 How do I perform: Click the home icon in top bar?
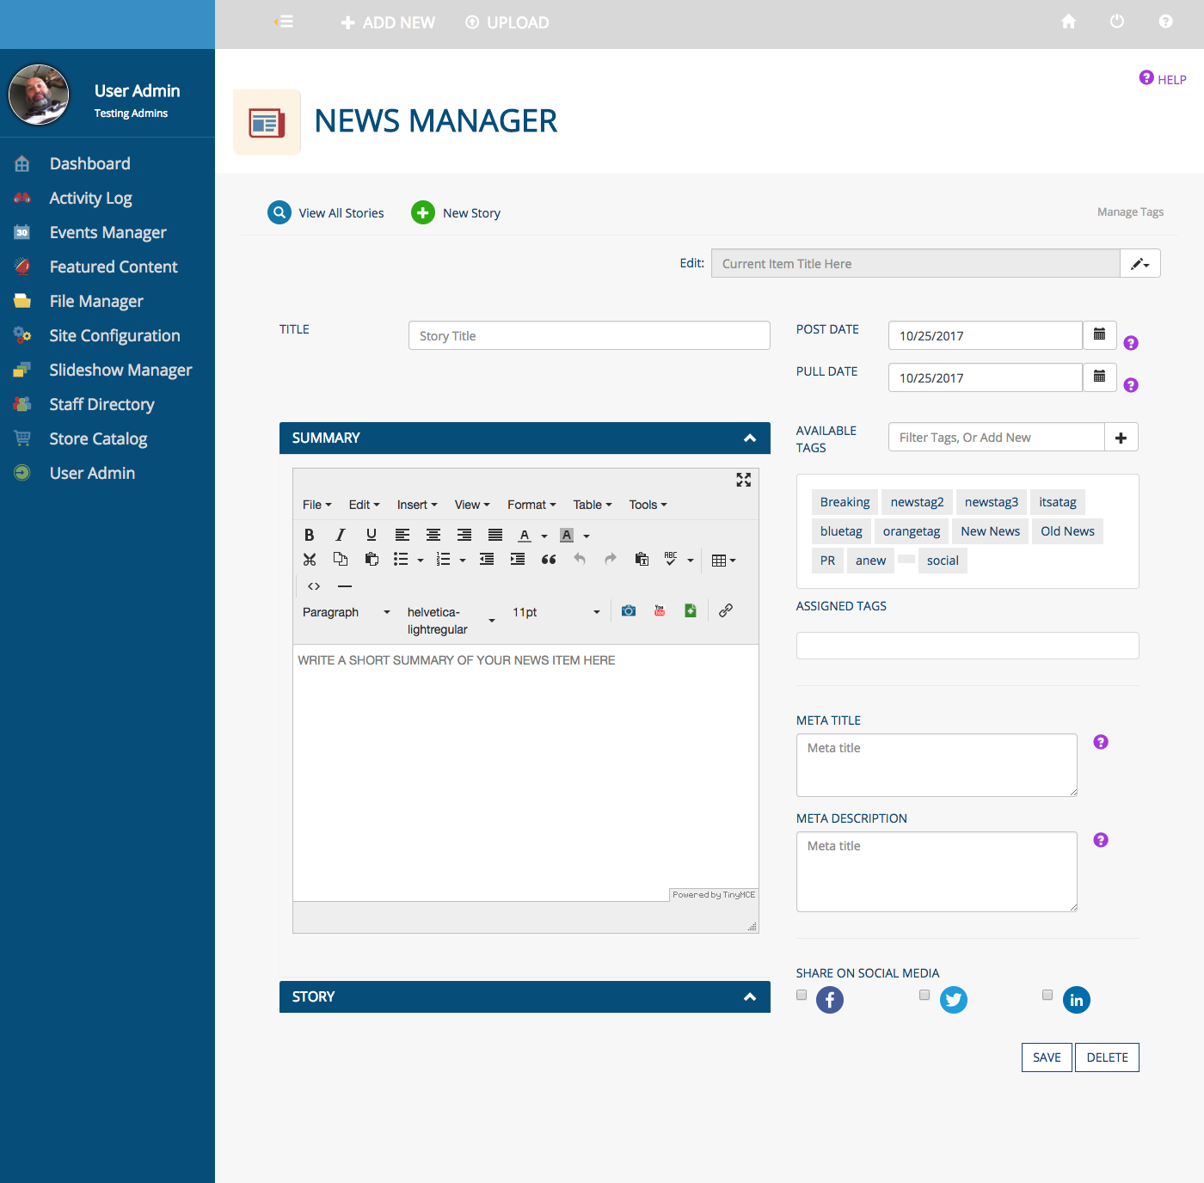1068,22
